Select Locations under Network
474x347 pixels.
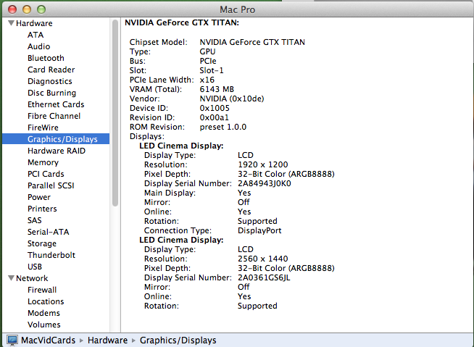46,301
